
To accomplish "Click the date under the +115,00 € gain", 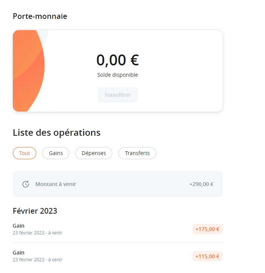I will click(x=37, y=260).
